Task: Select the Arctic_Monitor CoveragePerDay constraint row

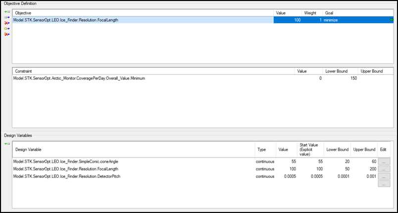Action: click(149, 78)
